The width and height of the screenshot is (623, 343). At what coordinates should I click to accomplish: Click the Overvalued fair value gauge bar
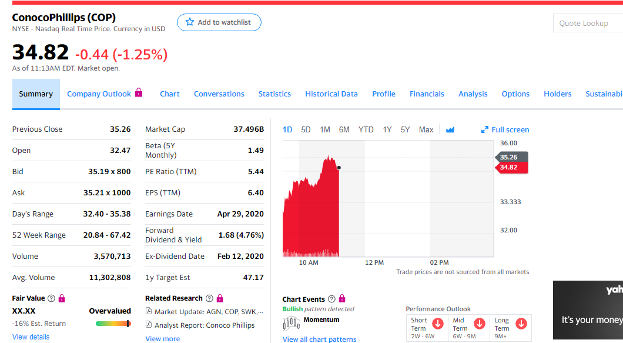tap(113, 324)
